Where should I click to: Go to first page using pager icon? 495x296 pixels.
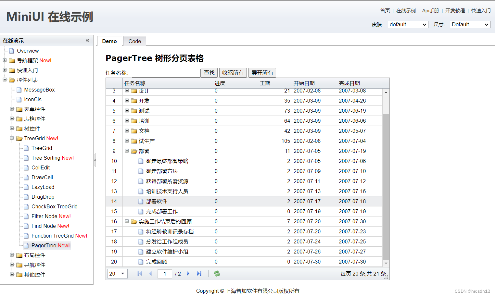tap(140, 274)
